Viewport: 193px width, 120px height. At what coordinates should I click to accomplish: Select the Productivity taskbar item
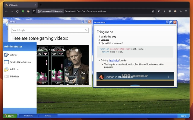point(28,116)
